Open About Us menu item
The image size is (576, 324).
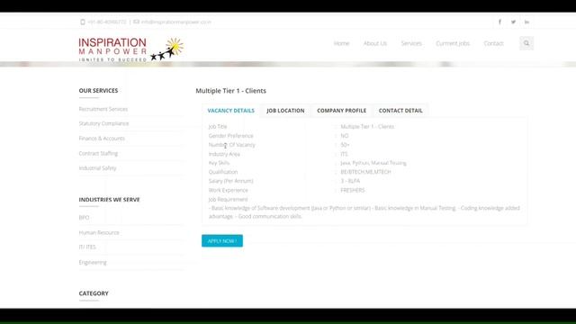pyautogui.click(x=375, y=43)
